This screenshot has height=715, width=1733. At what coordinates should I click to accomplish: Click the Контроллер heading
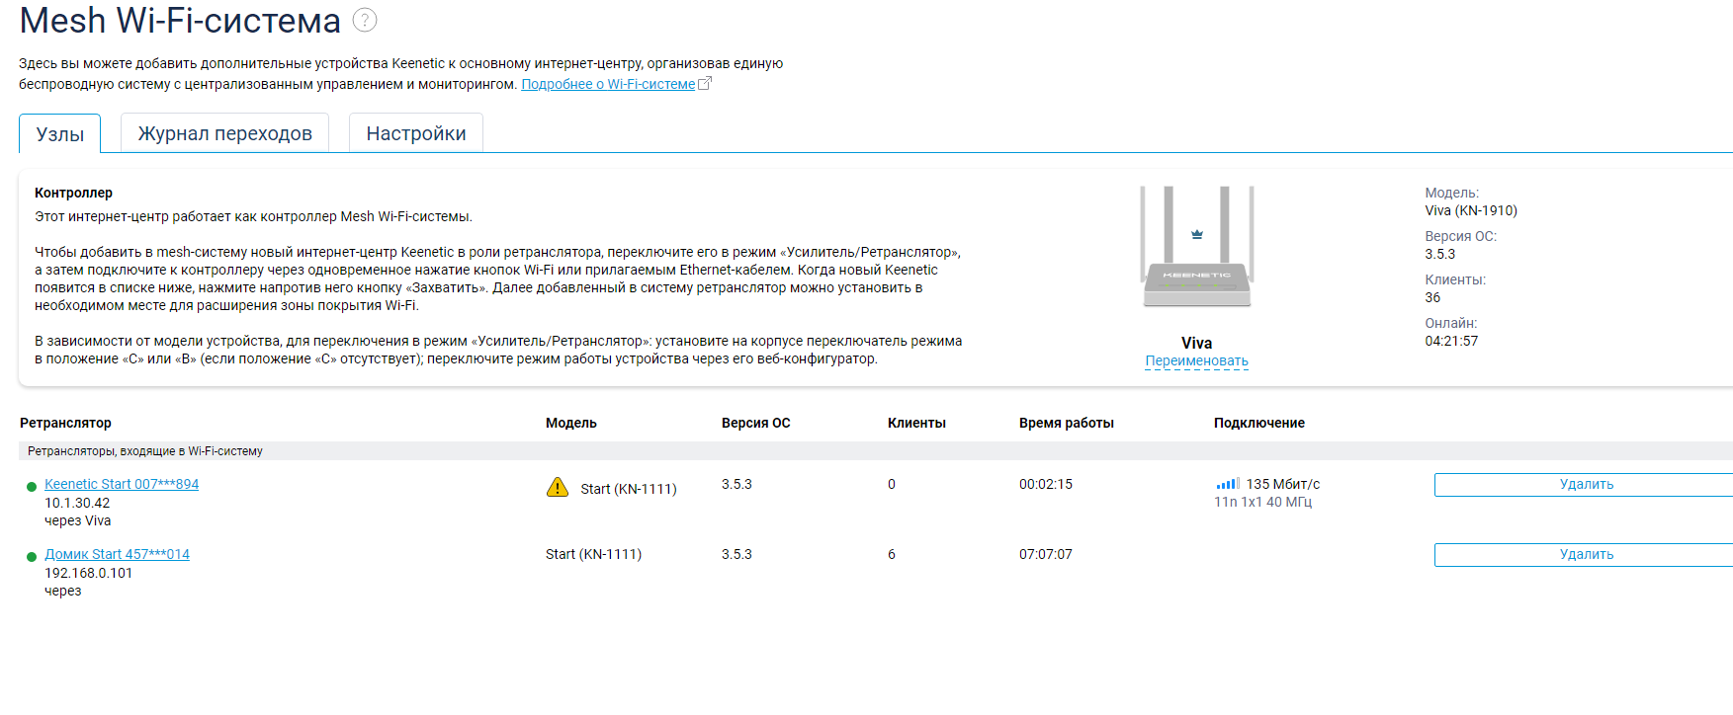tap(73, 193)
